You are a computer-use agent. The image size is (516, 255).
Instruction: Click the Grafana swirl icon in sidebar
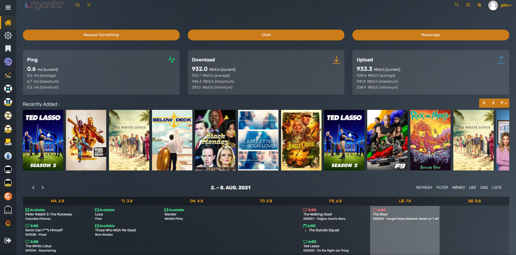[x=8, y=223]
